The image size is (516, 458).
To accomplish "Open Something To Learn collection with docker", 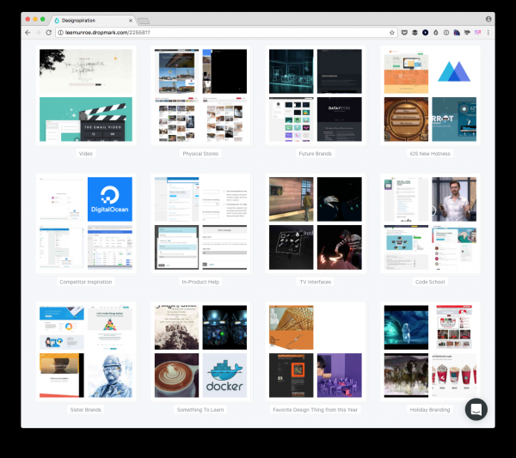I will point(200,351).
